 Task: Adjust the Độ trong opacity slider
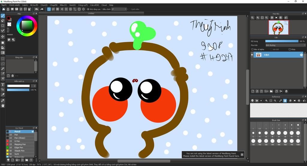(282, 41)
